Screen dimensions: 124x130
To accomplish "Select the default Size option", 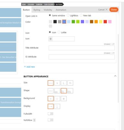I will [x=50, y=83].
